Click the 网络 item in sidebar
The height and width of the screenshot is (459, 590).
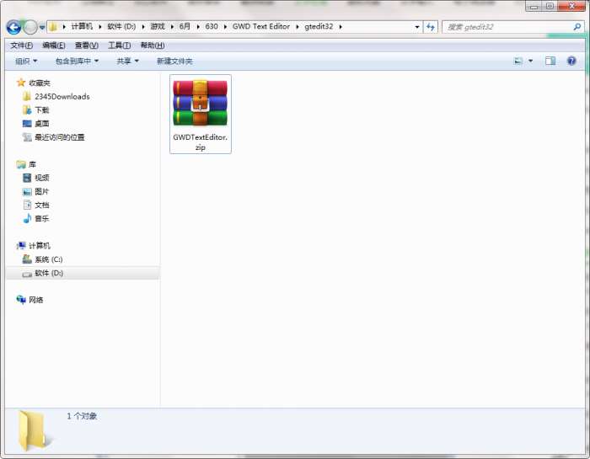point(35,300)
